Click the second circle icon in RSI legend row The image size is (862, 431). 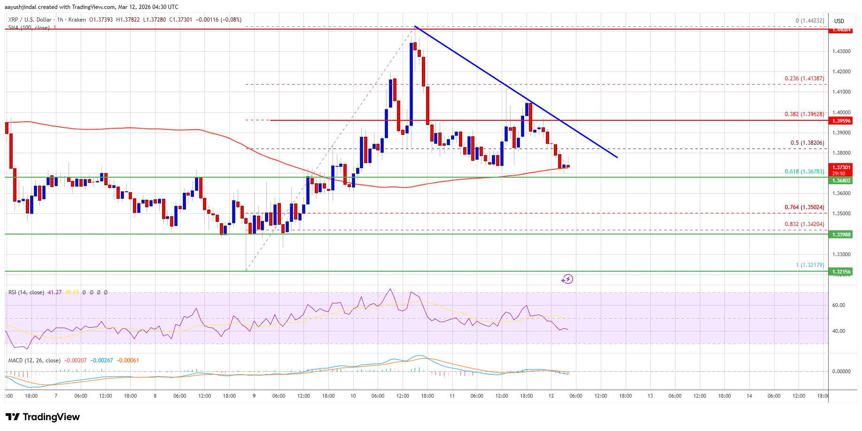click(91, 292)
